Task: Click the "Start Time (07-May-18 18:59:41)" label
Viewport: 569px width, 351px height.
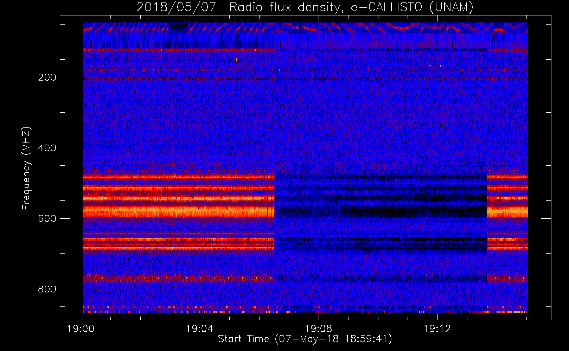Action: pyautogui.click(x=305, y=339)
